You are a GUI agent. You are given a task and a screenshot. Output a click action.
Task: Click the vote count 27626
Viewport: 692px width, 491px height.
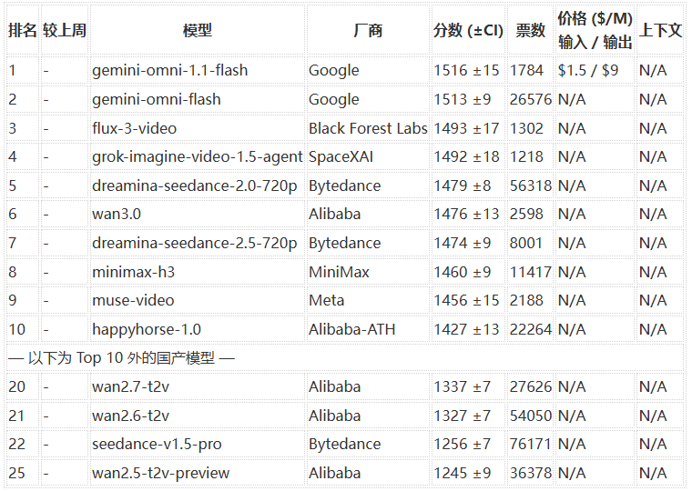(531, 387)
